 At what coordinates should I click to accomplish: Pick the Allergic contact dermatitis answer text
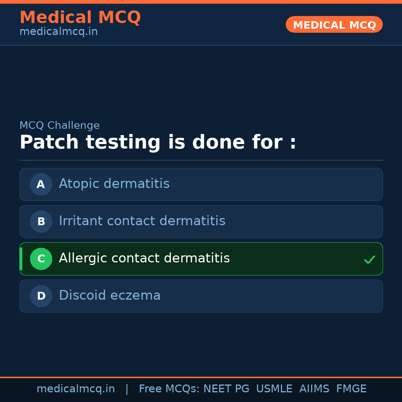pos(144,258)
